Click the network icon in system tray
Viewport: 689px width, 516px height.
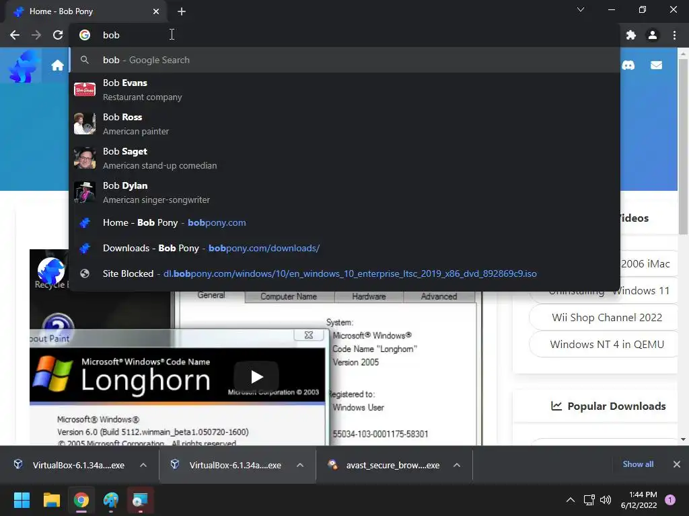[589, 500]
